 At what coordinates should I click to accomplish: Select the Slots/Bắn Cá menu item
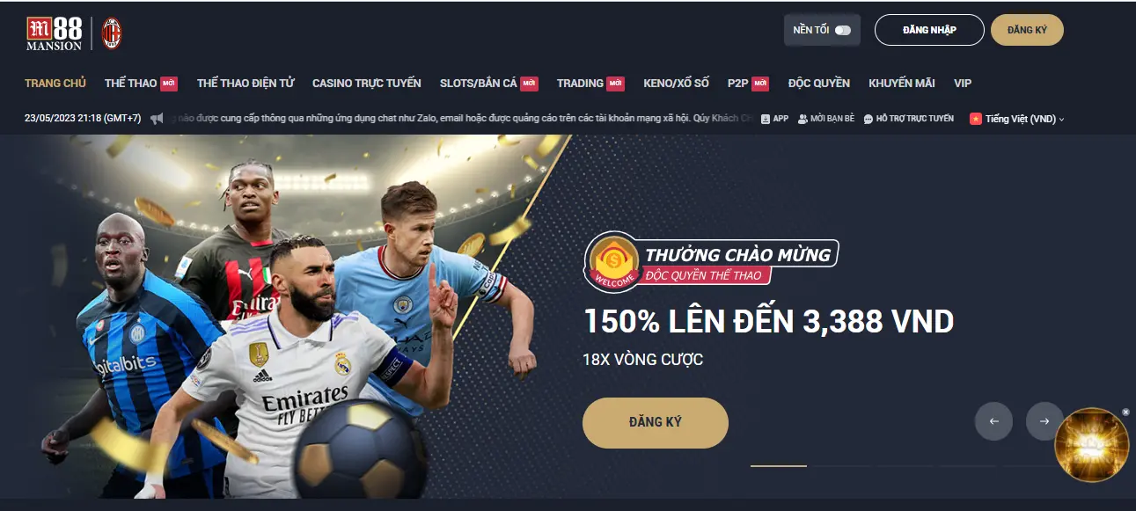point(478,83)
